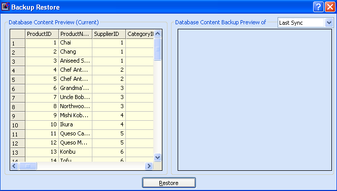This screenshot has width=337, height=191.
Task: Select the Queso Ca... cell
Action: coord(76,134)
